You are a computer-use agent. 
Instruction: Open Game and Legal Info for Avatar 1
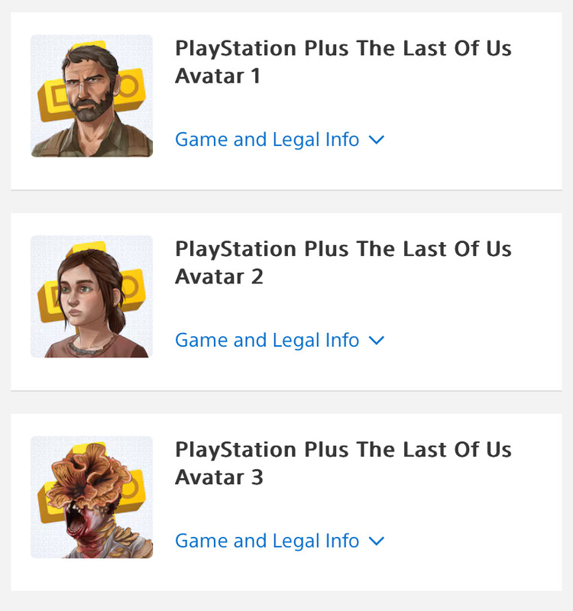(x=267, y=140)
